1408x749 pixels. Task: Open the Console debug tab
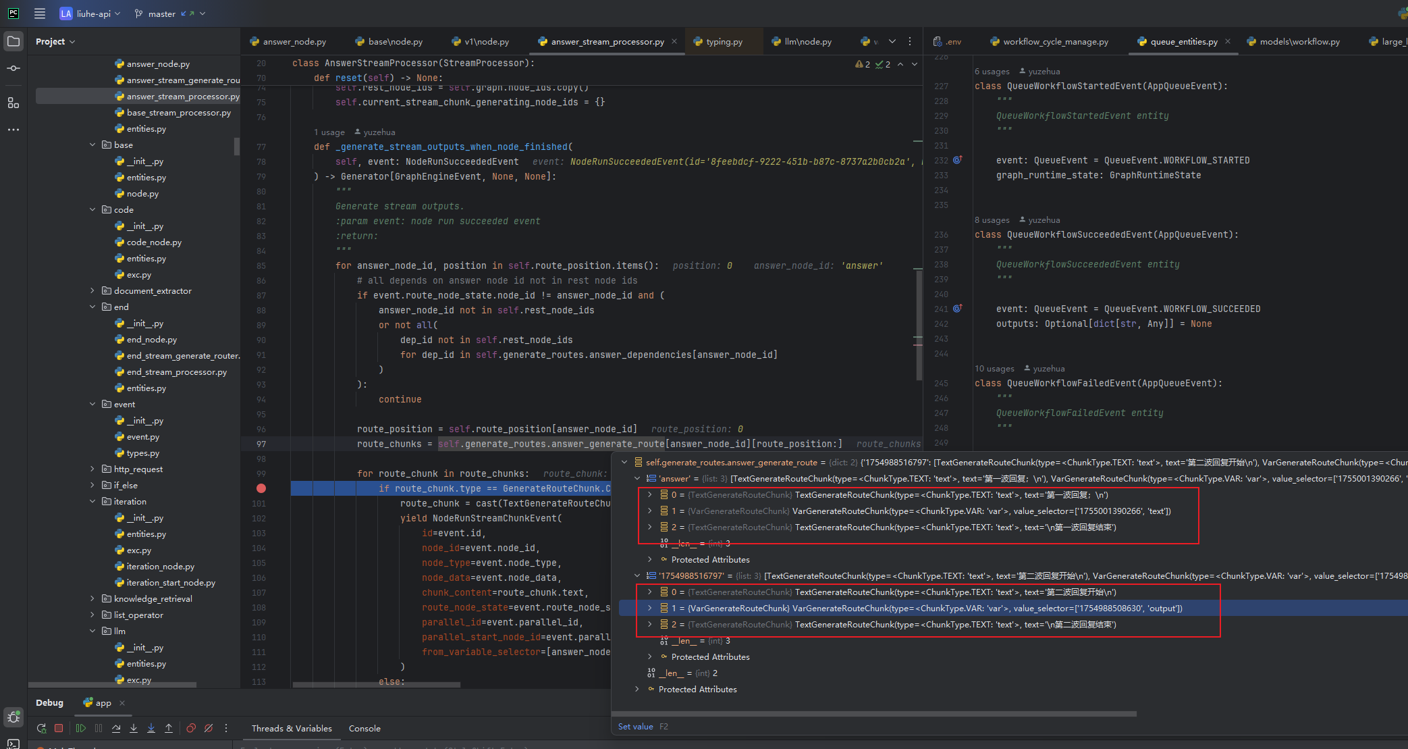tap(364, 729)
